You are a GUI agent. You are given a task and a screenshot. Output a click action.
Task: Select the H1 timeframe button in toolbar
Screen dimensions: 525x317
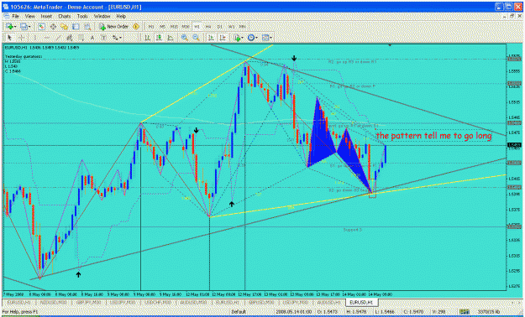pos(197,27)
